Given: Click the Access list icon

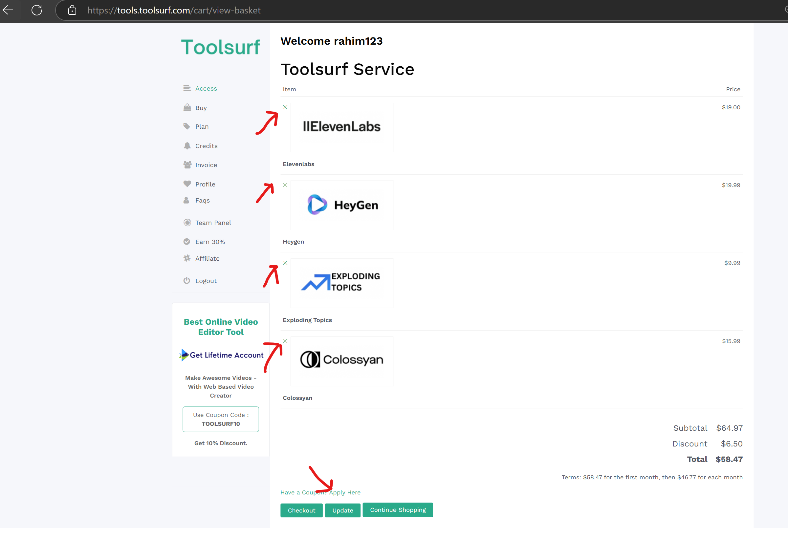Looking at the screenshot, I should tap(187, 88).
